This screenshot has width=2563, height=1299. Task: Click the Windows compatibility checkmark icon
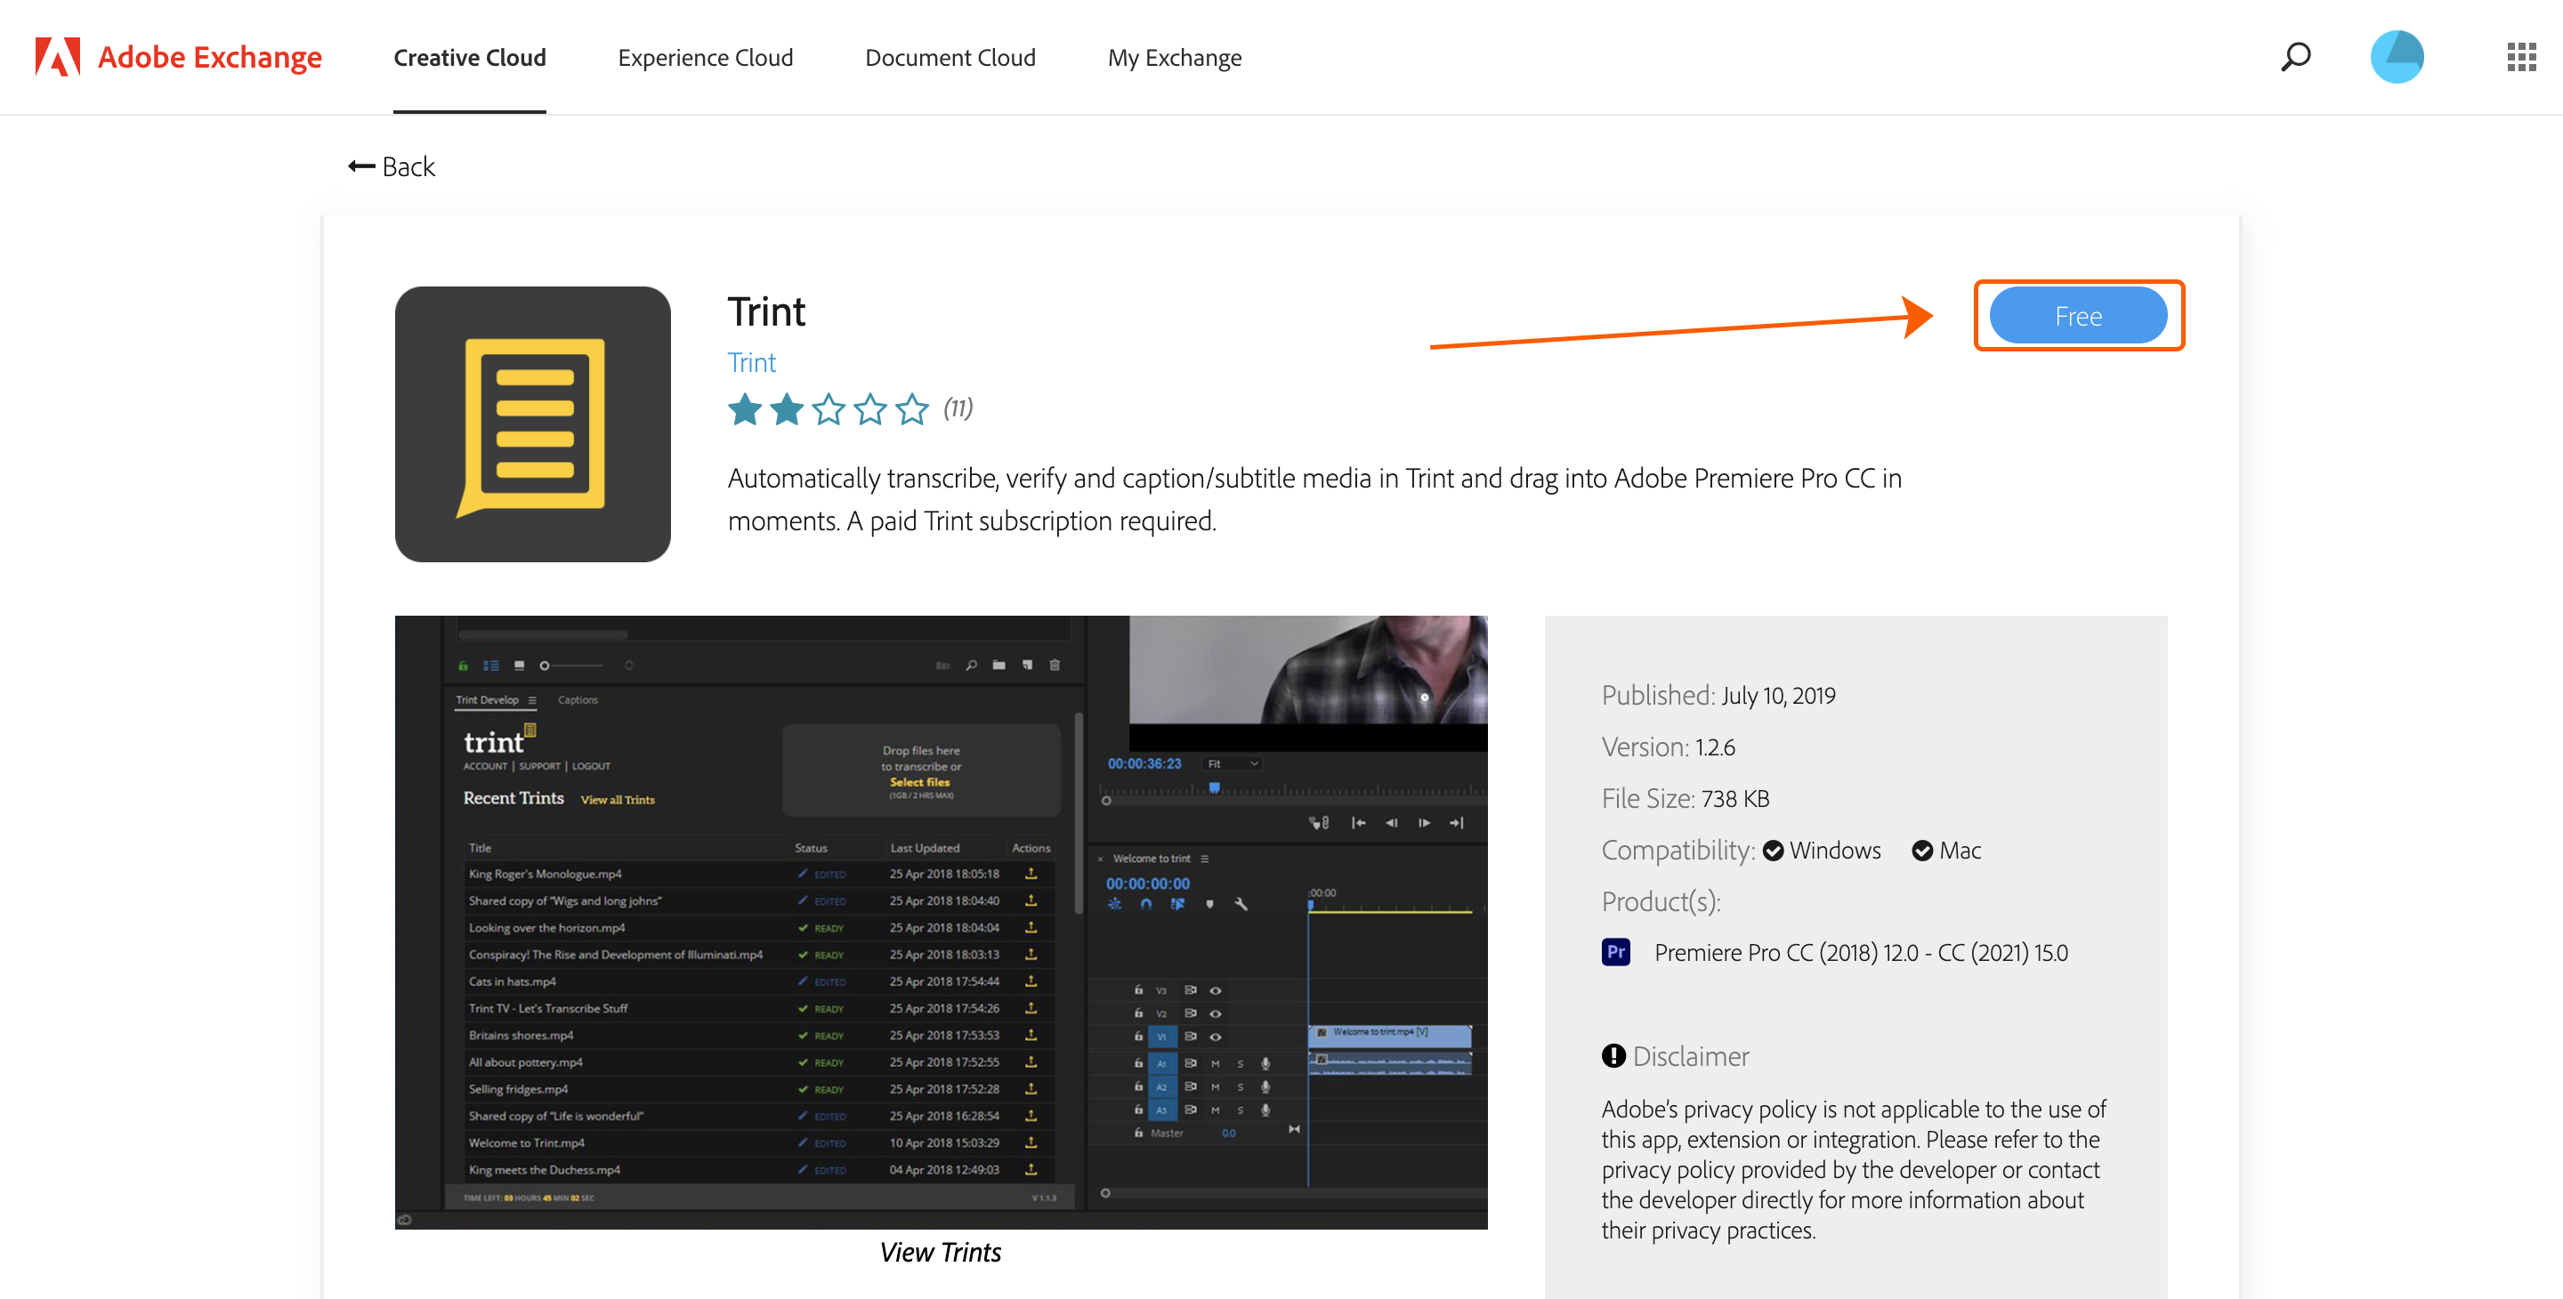pos(1773,851)
